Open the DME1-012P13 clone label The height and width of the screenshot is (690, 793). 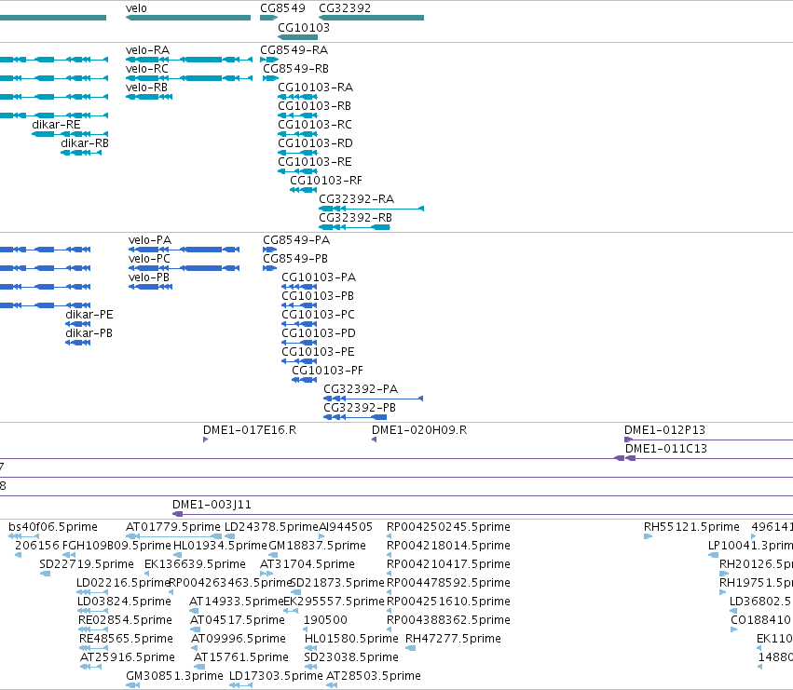pos(664,430)
